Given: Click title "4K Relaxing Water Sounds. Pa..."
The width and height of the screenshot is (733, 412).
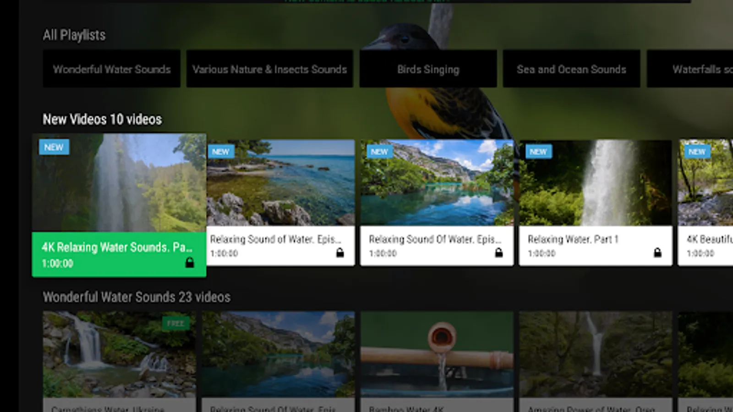Looking at the screenshot, I should [x=117, y=247].
